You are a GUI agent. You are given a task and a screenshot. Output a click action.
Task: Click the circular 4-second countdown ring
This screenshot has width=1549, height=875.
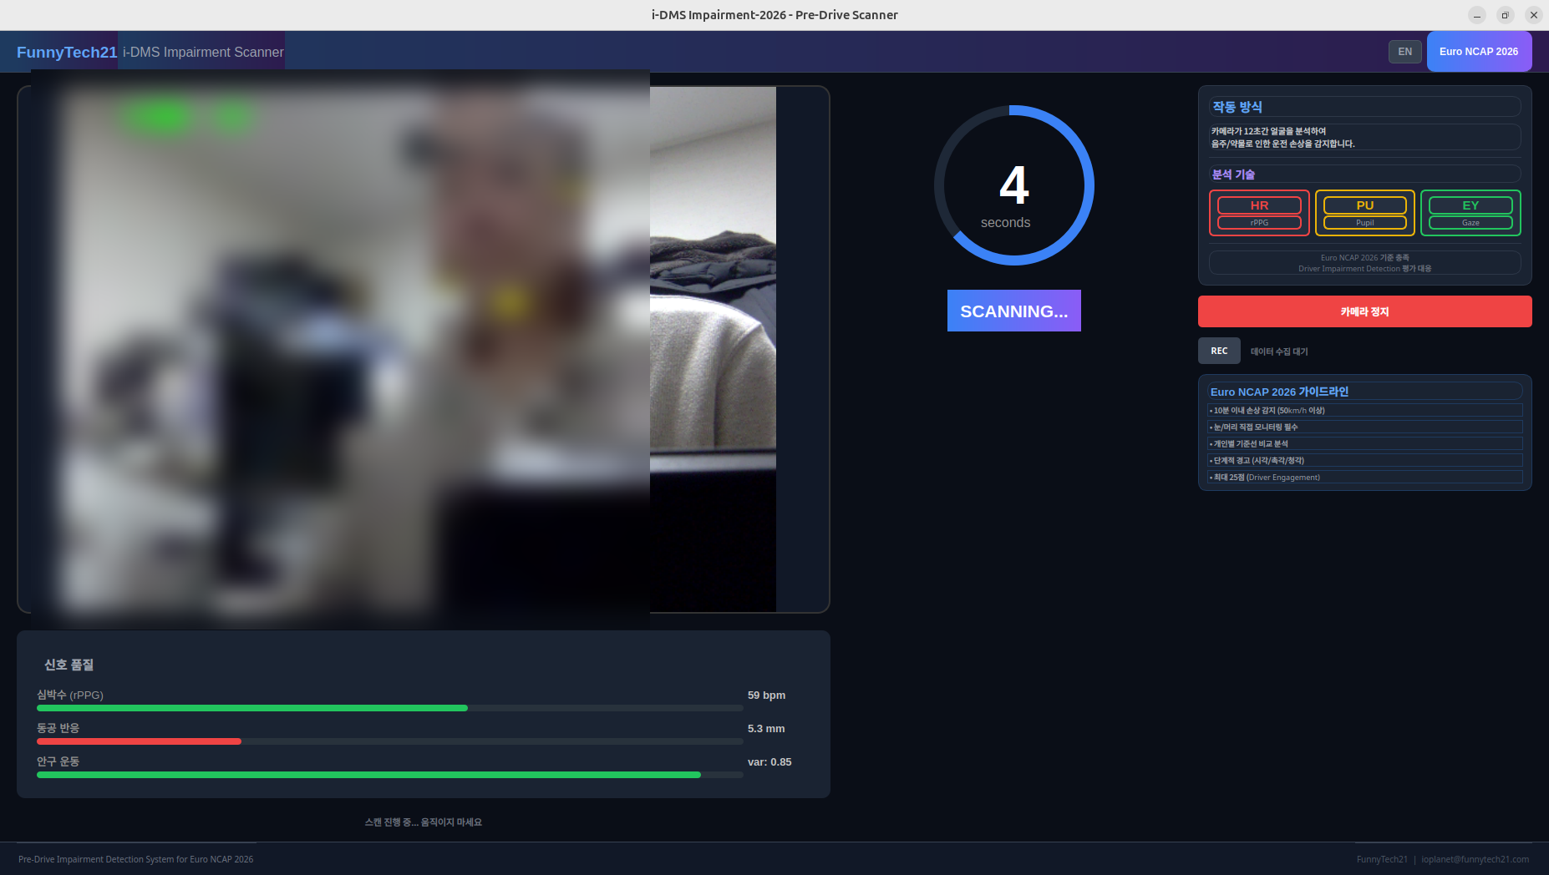point(1013,185)
